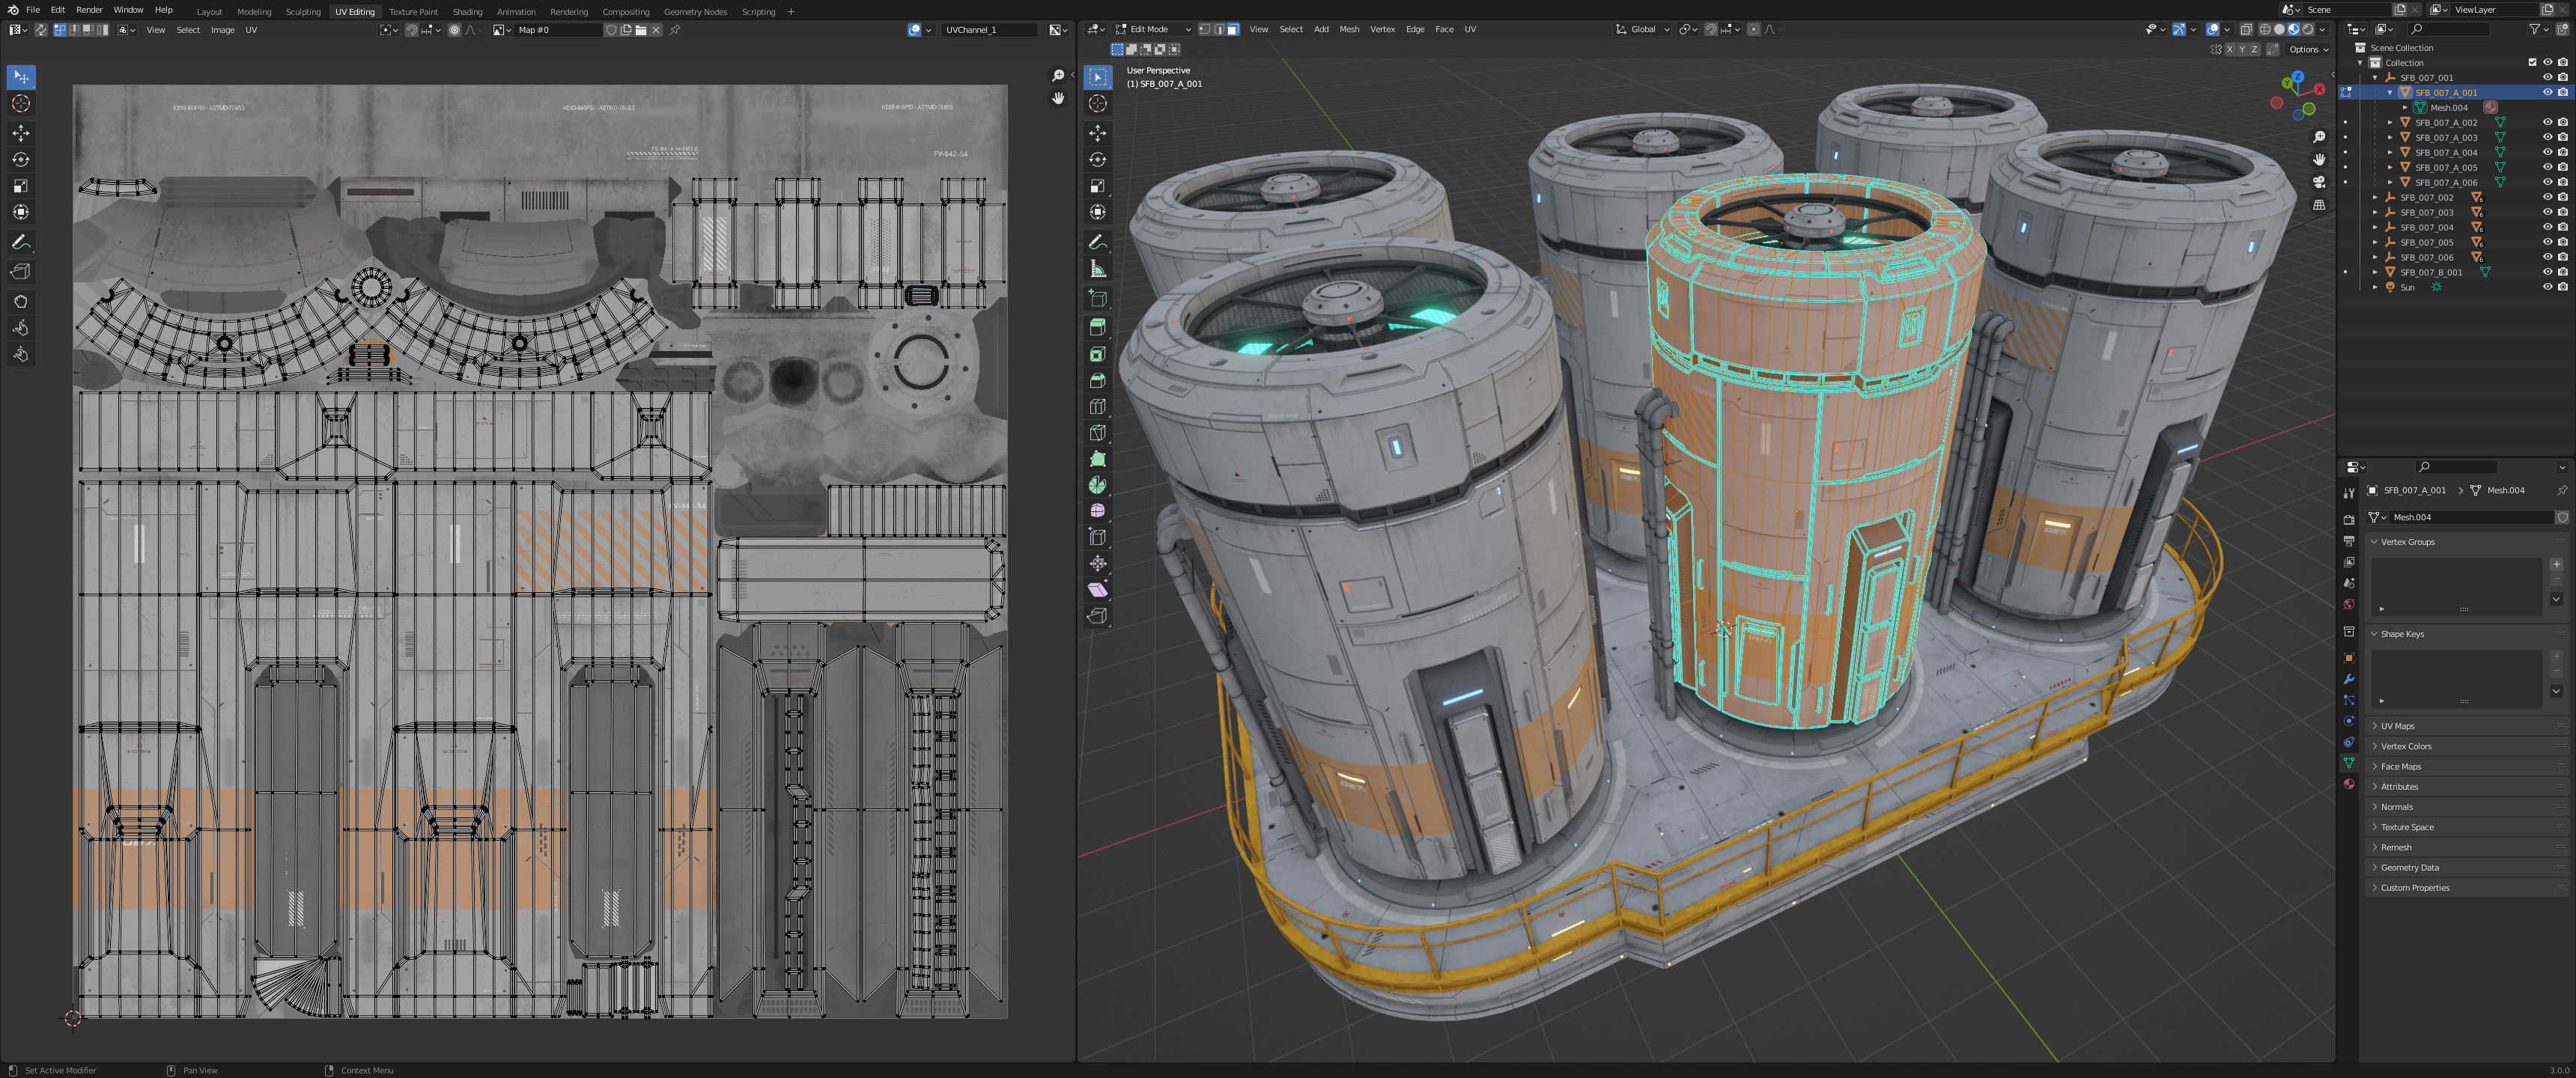Open Physics properties tab
This screenshot has width=2576, height=1078.
[x=2349, y=721]
